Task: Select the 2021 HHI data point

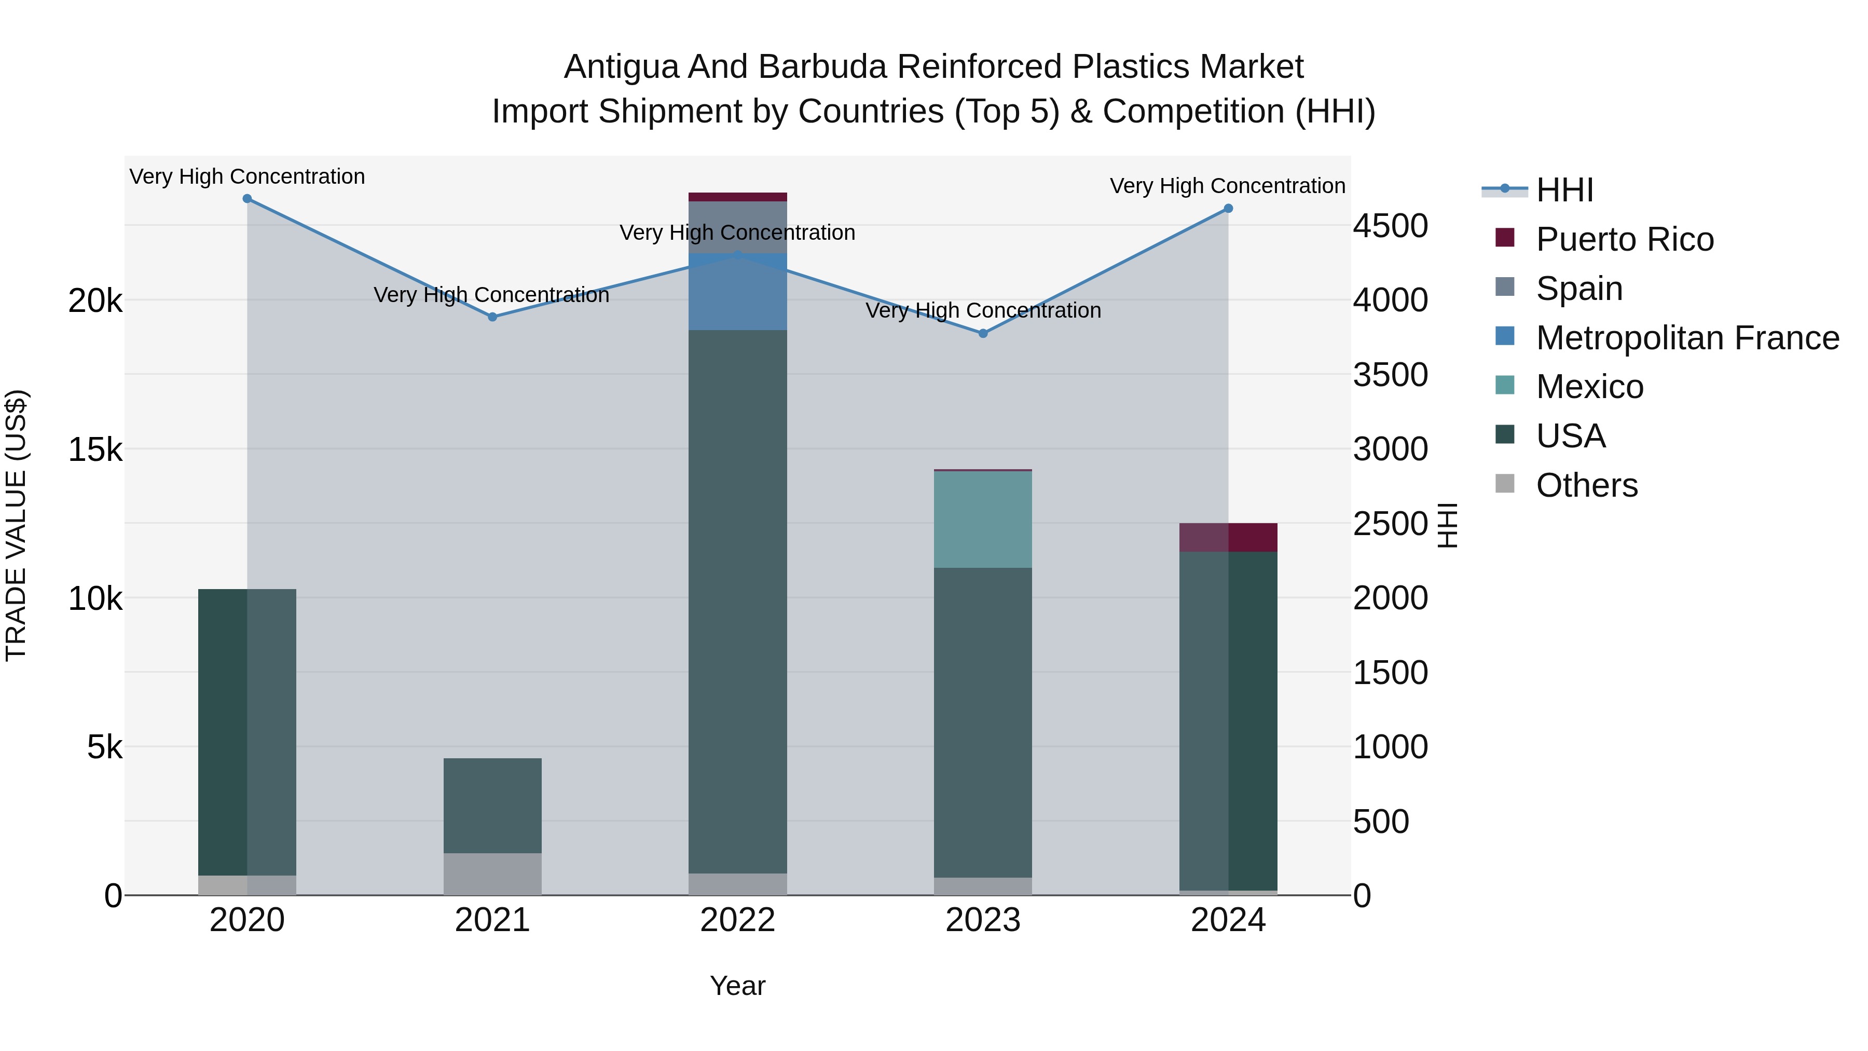Action: 492,317
